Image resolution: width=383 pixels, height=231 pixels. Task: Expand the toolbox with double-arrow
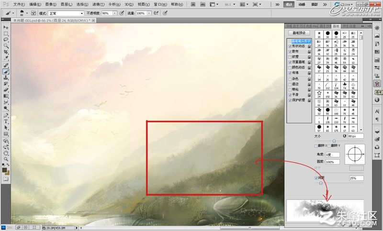3,20
